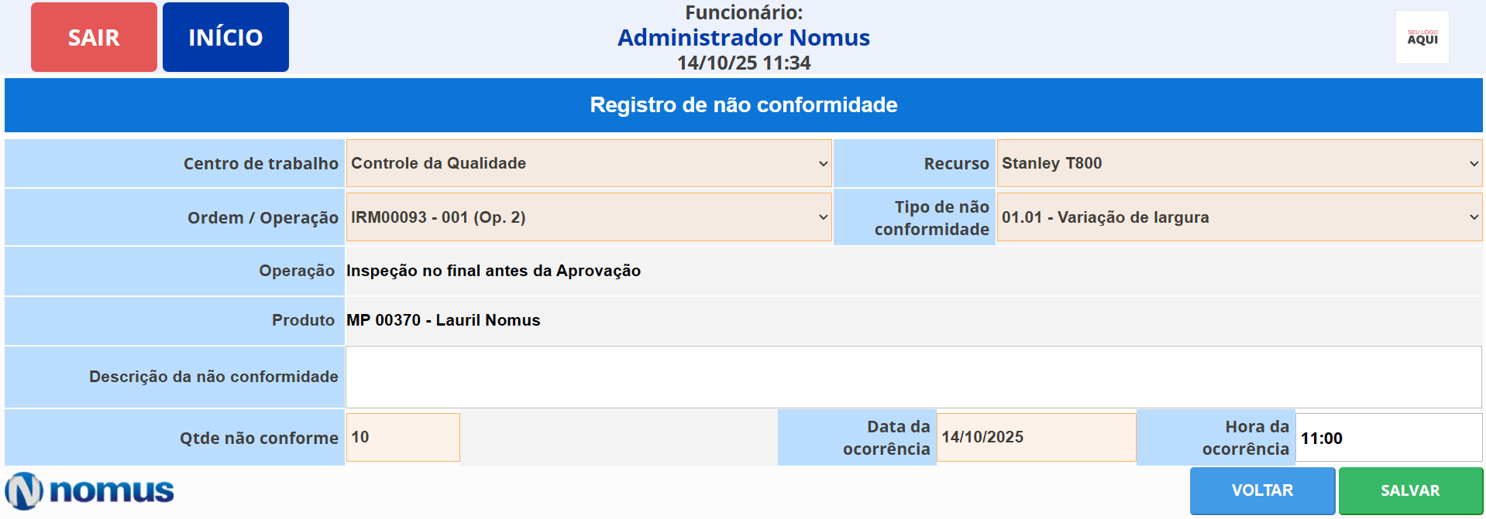Expand the Recurso dropdown

click(x=1239, y=163)
